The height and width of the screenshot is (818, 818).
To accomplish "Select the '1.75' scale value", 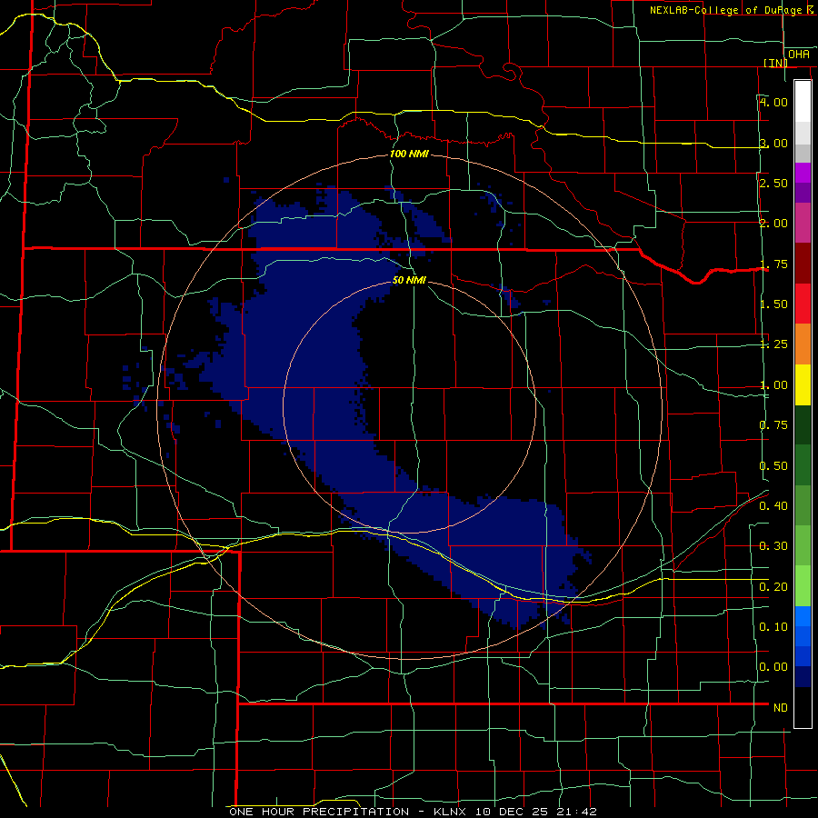I will [x=773, y=264].
